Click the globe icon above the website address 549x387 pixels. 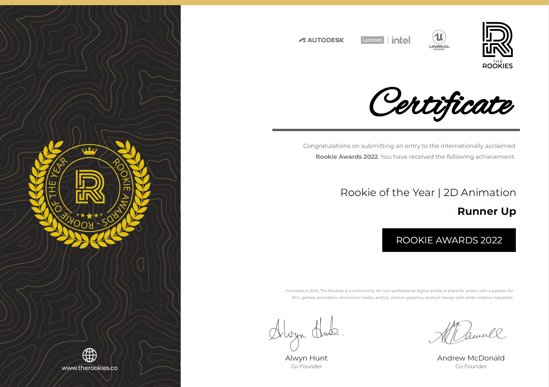[90, 355]
